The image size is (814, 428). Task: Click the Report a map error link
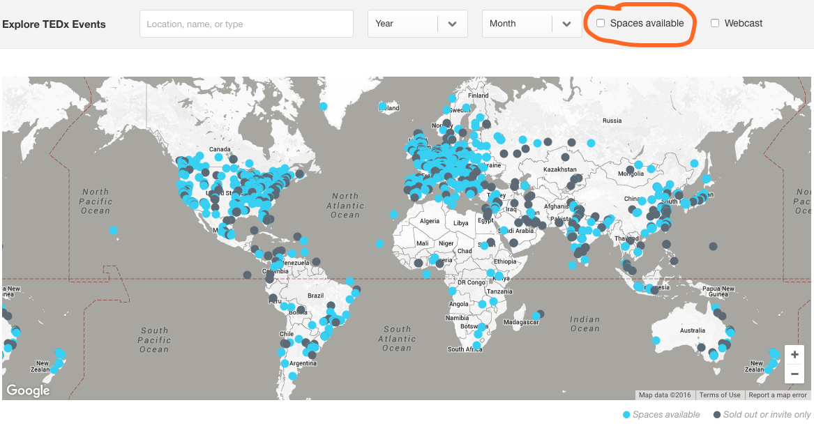(x=777, y=395)
